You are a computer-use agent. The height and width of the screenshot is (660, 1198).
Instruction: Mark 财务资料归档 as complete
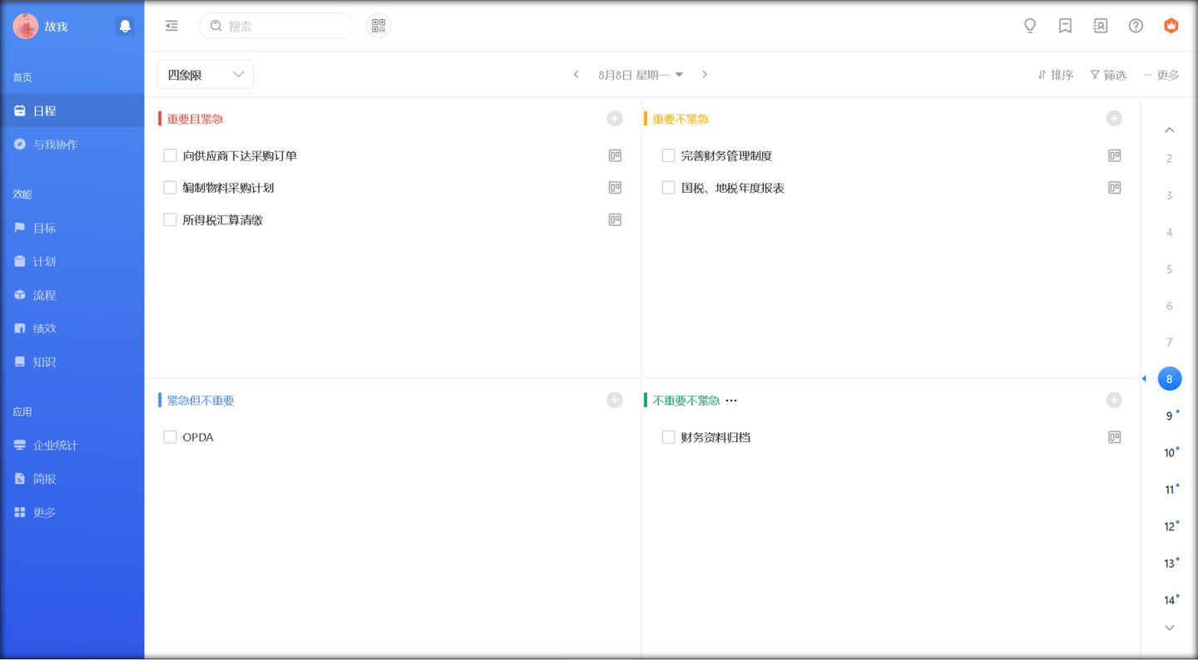pyautogui.click(x=668, y=437)
